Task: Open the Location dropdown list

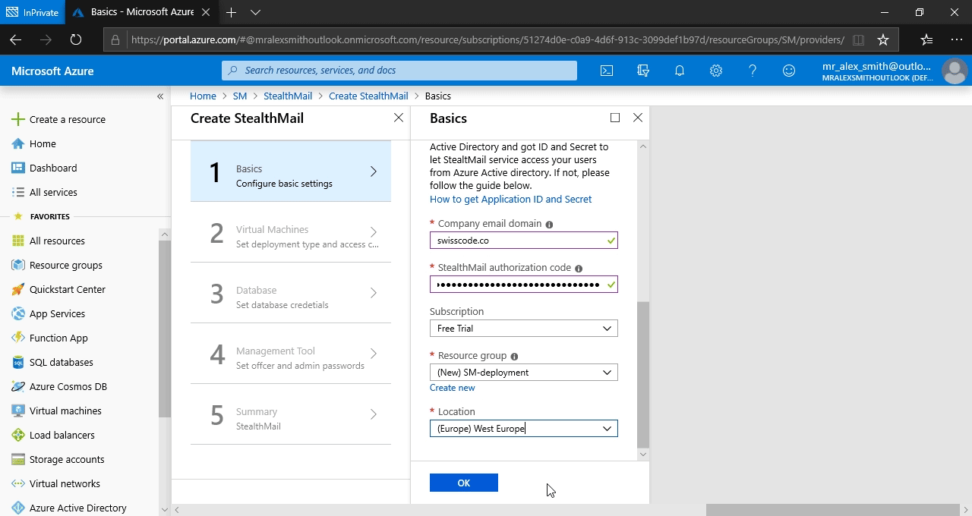Action: pyautogui.click(x=523, y=429)
